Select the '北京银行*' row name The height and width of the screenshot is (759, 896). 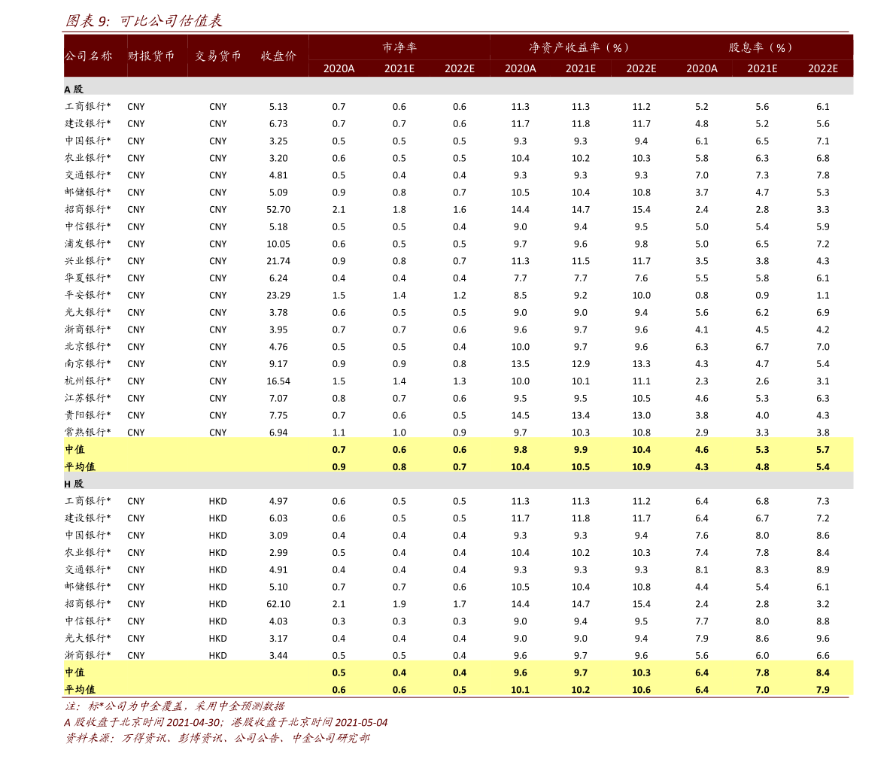click(x=87, y=346)
